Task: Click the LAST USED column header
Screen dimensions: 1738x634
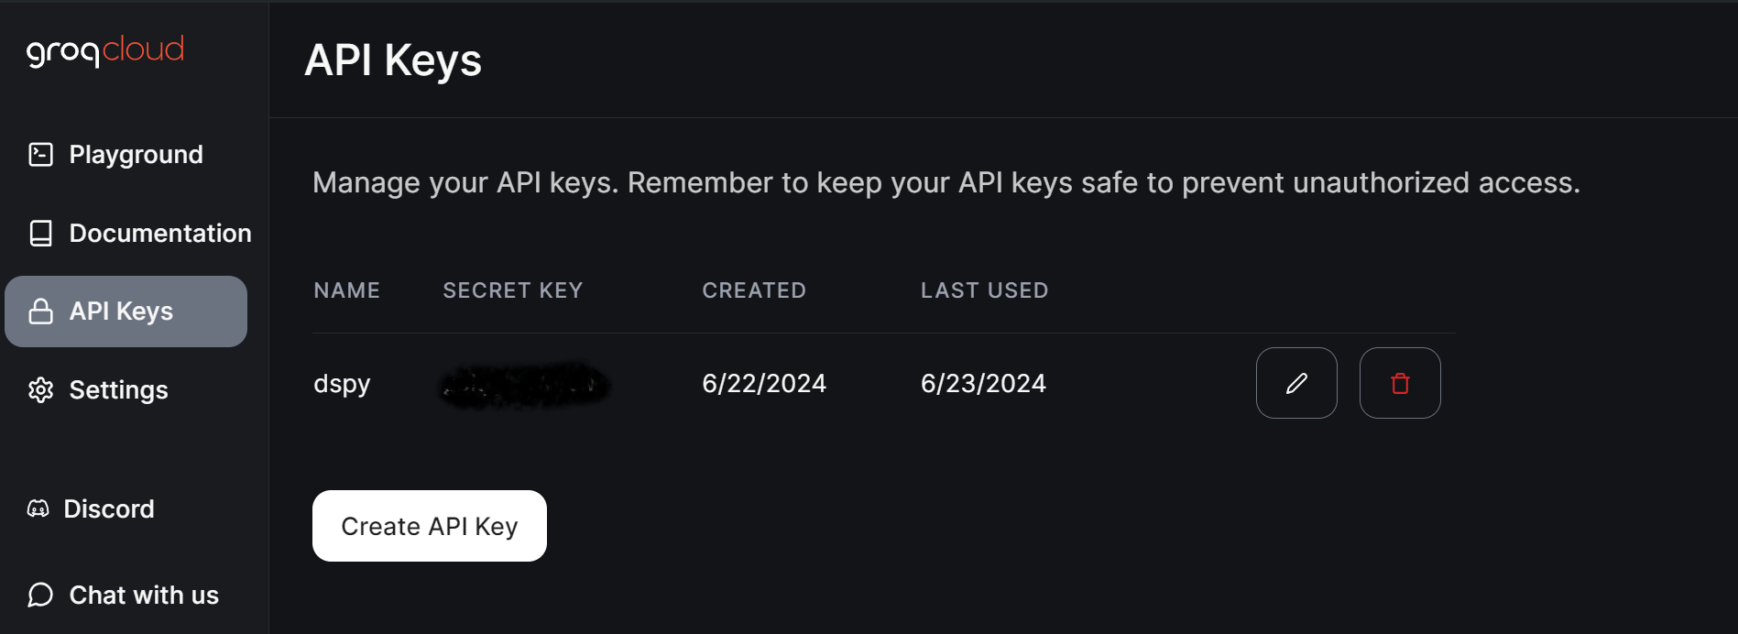Action: 984,290
